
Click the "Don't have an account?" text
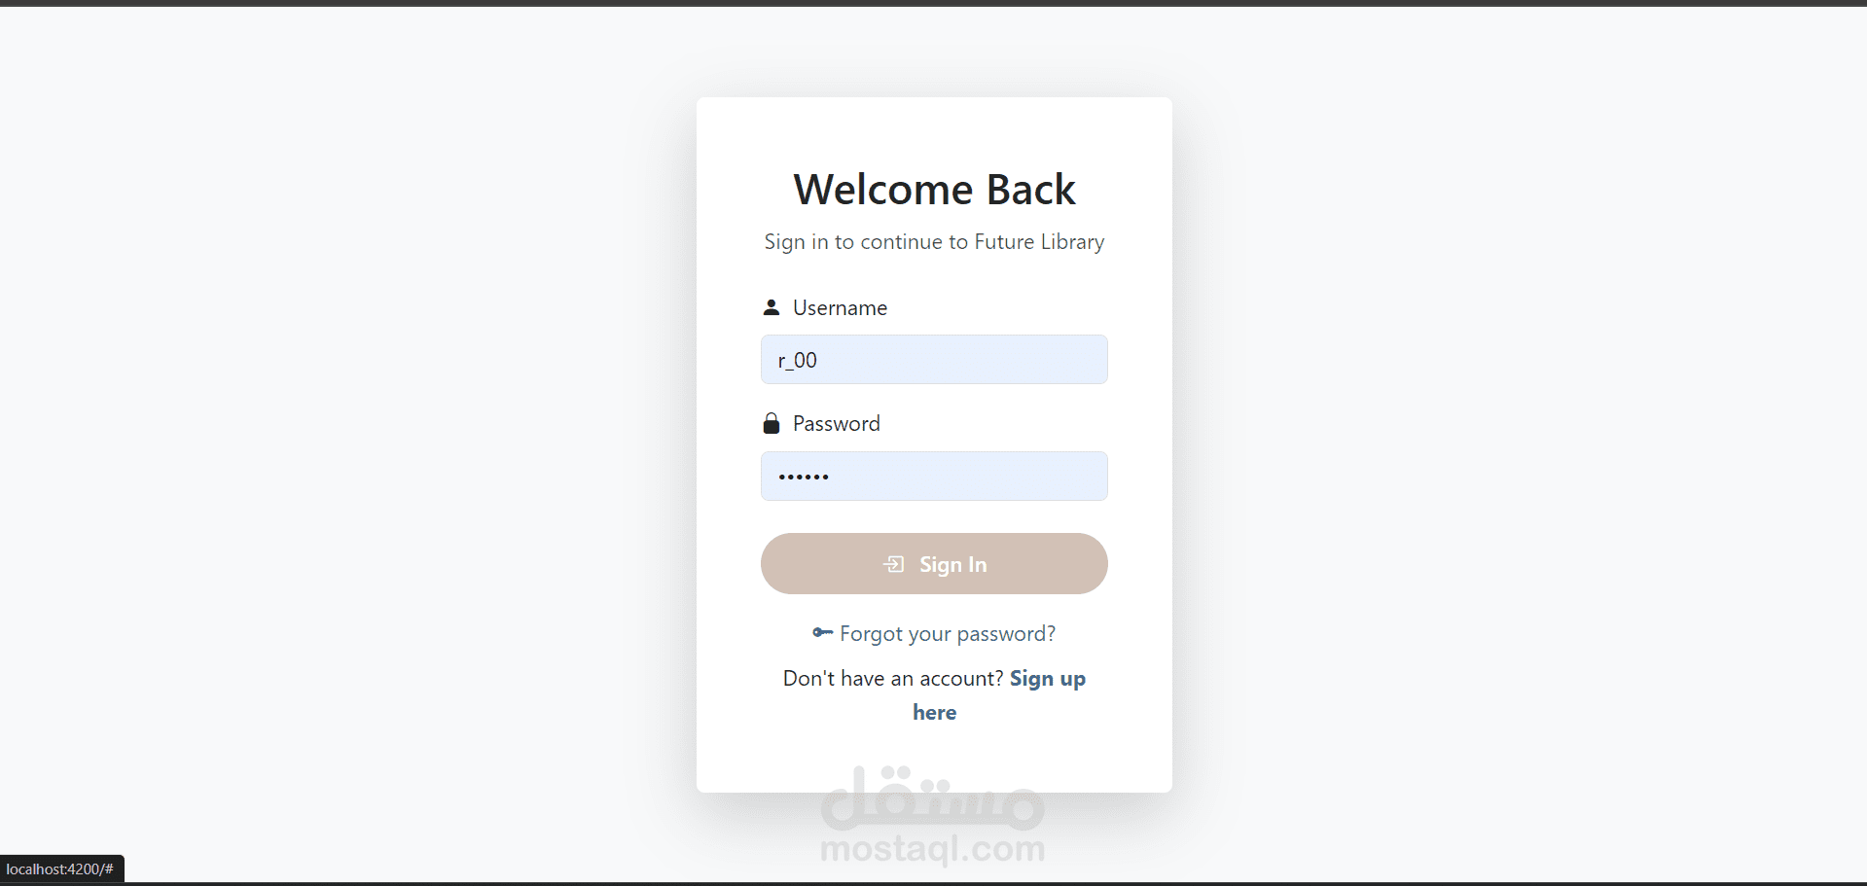pos(893,678)
